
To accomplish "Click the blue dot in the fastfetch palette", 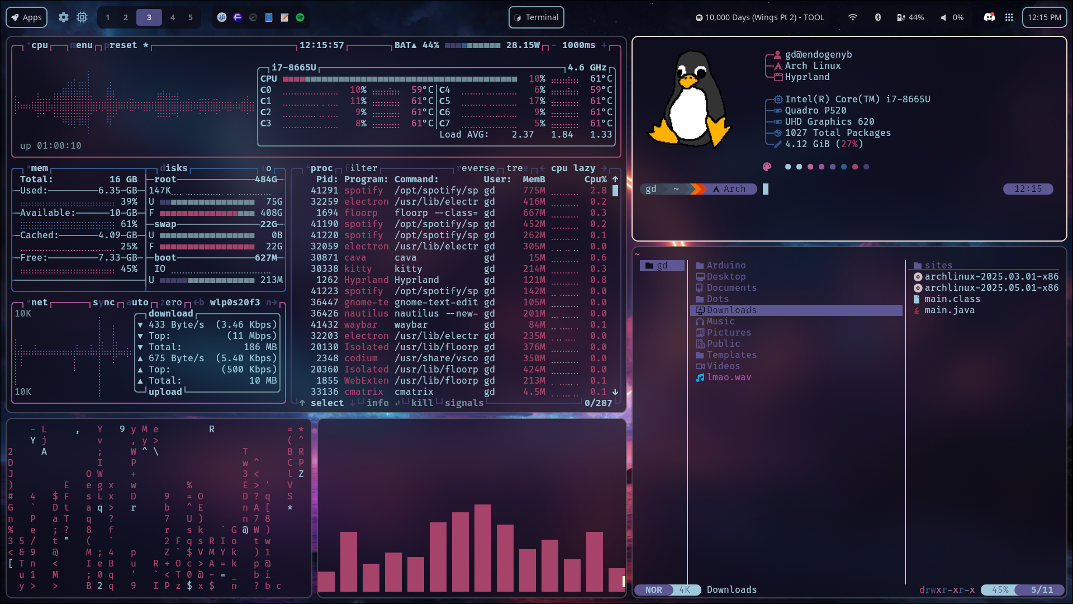I will tap(844, 167).
